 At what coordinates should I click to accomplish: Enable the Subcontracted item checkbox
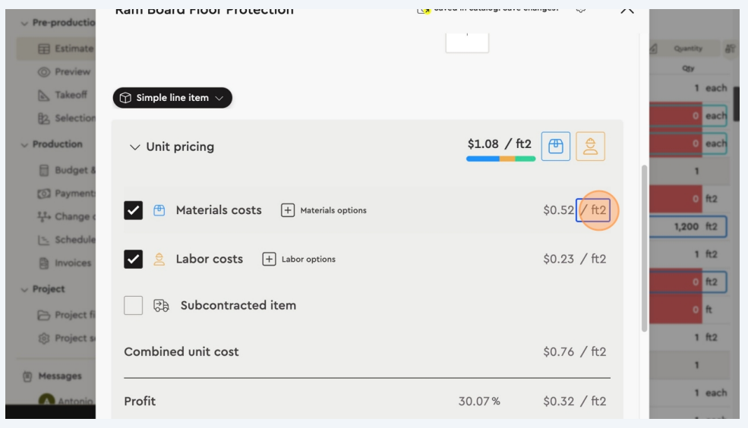tap(133, 305)
